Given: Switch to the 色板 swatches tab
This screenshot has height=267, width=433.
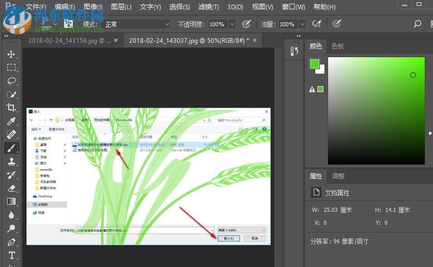Looking at the screenshot, I should tap(337, 46).
